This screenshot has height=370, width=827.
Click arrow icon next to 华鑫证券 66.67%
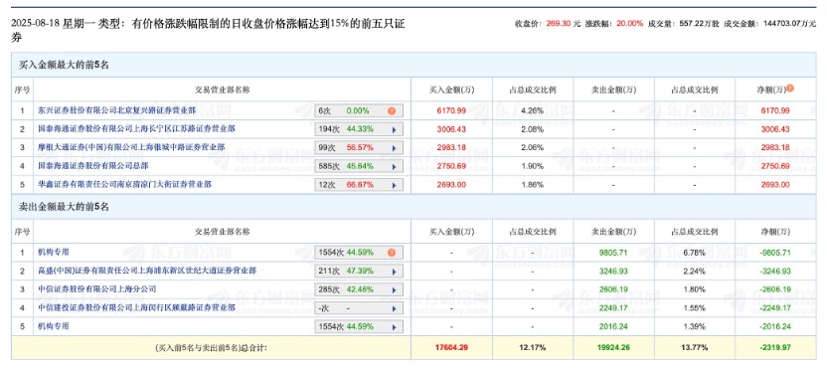pos(394,185)
